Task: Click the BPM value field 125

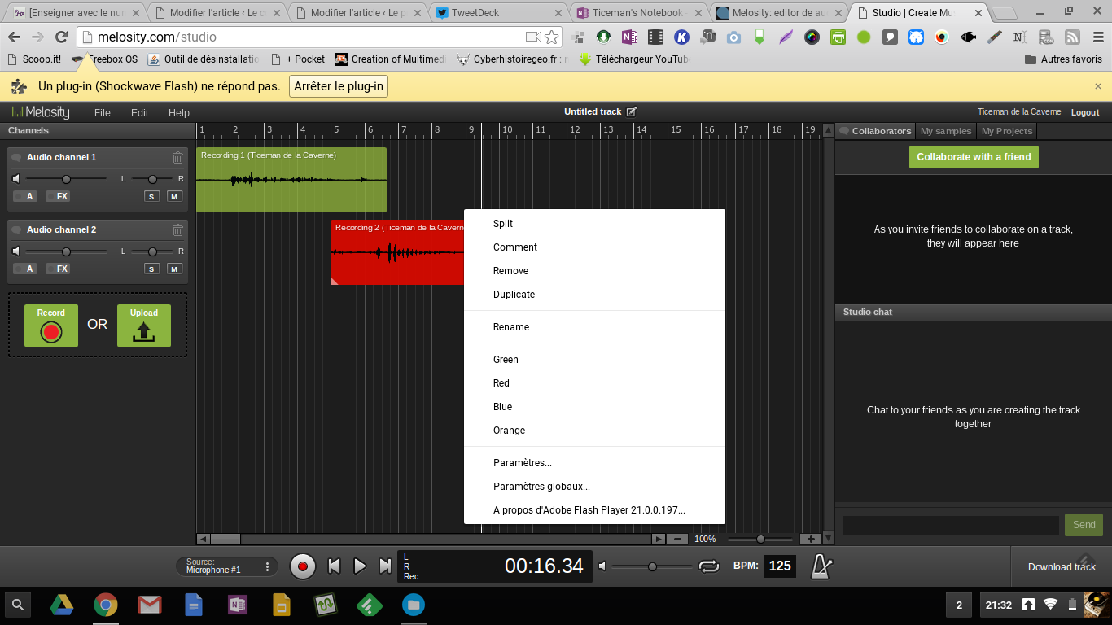Action: 780,566
